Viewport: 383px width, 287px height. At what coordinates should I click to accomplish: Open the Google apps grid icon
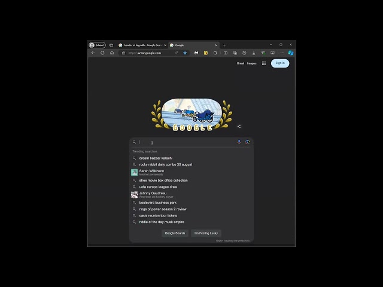264,63
